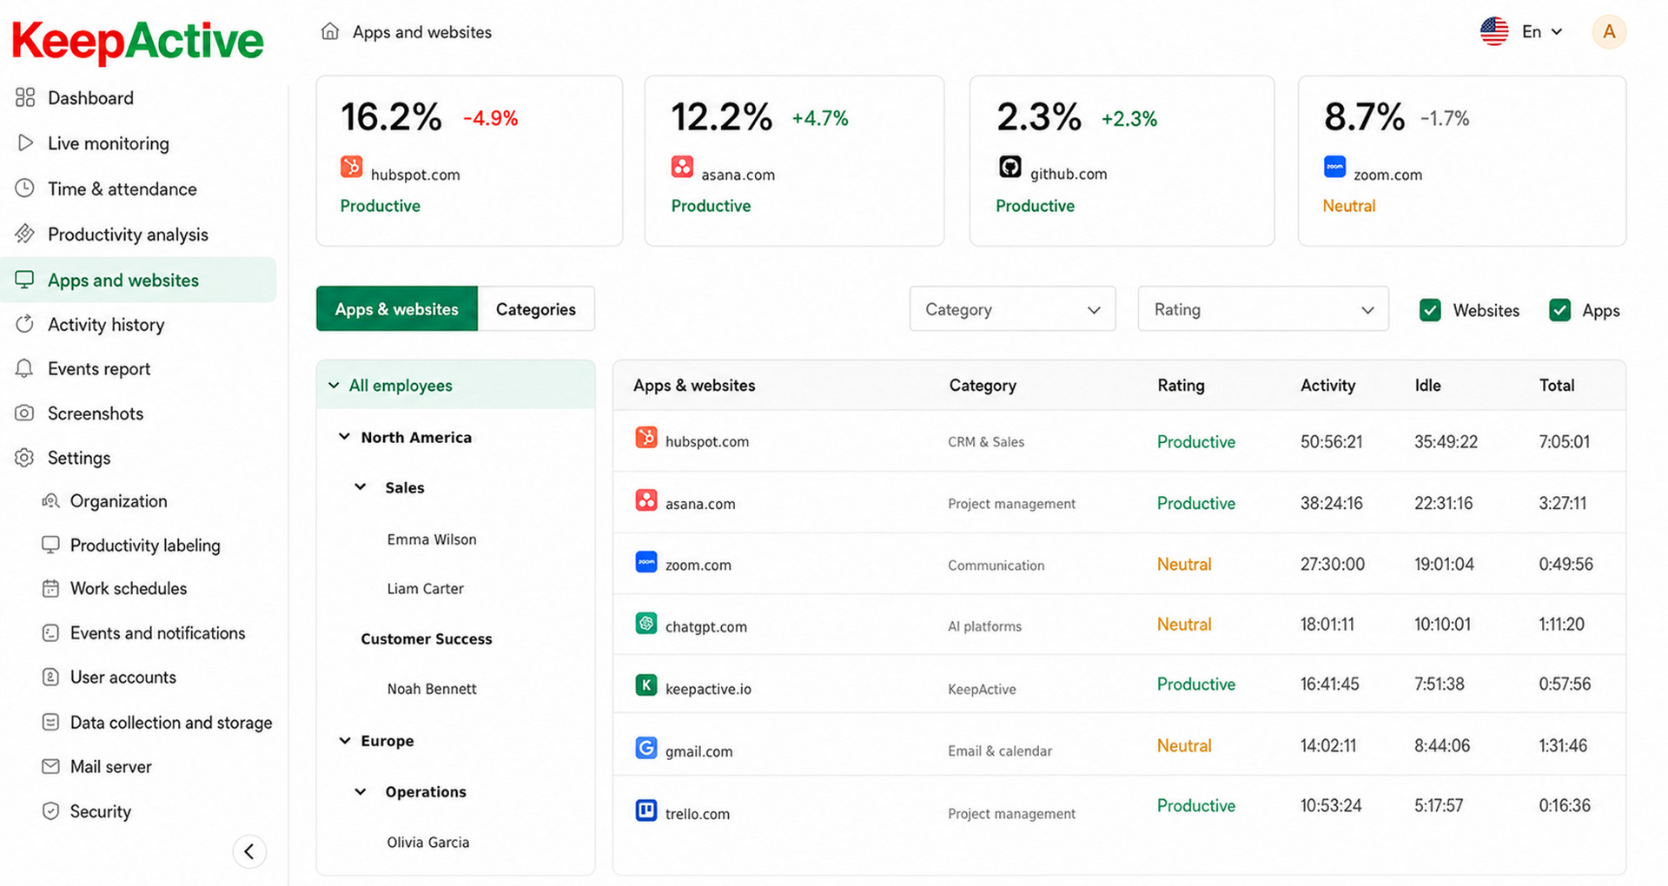Collapse the All employees tree node
Viewport: 1668px width, 886px height.
pos(334,385)
